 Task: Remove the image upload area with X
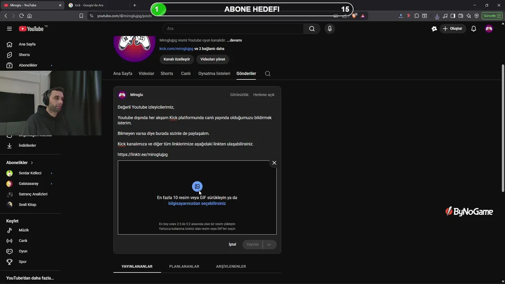(x=274, y=163)
